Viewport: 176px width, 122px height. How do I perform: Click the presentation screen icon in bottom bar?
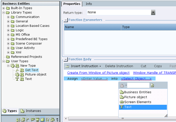(x=38, y=120)
